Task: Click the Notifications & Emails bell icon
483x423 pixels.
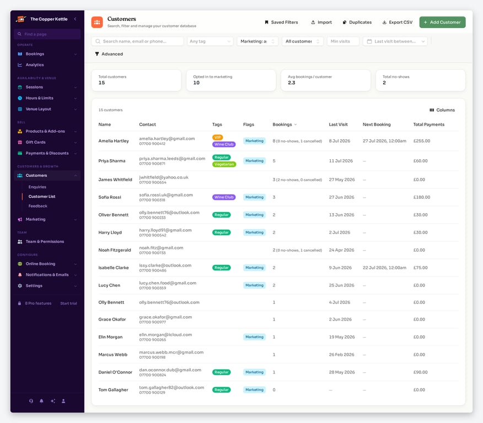Action: click(x=20, y=275)
